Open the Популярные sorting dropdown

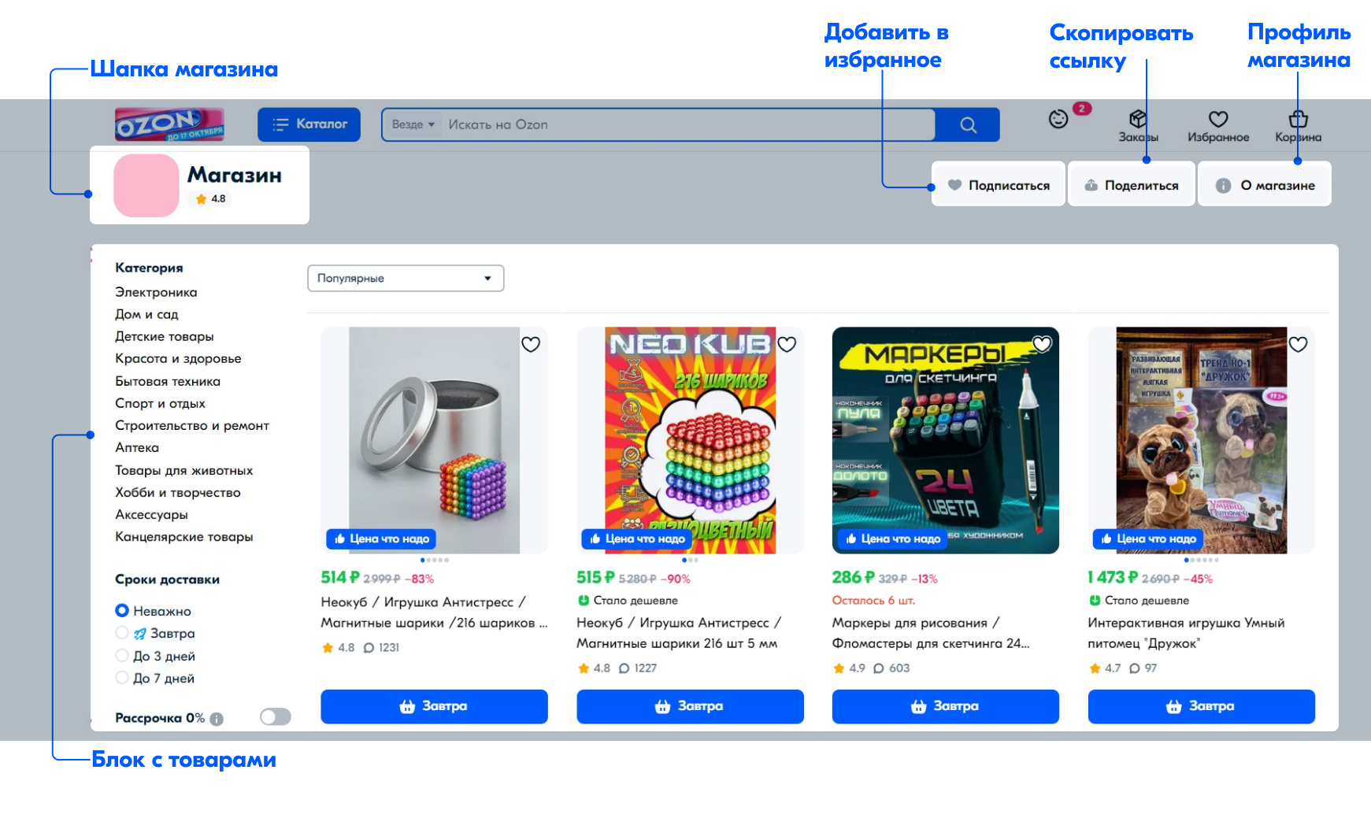pyautogui.click(x=406, y=278)
